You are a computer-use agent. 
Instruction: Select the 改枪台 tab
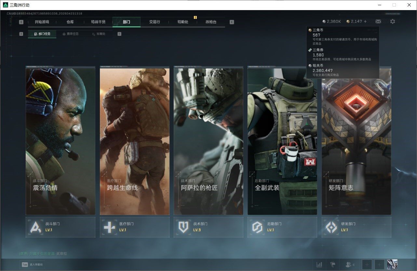point(211,22)
